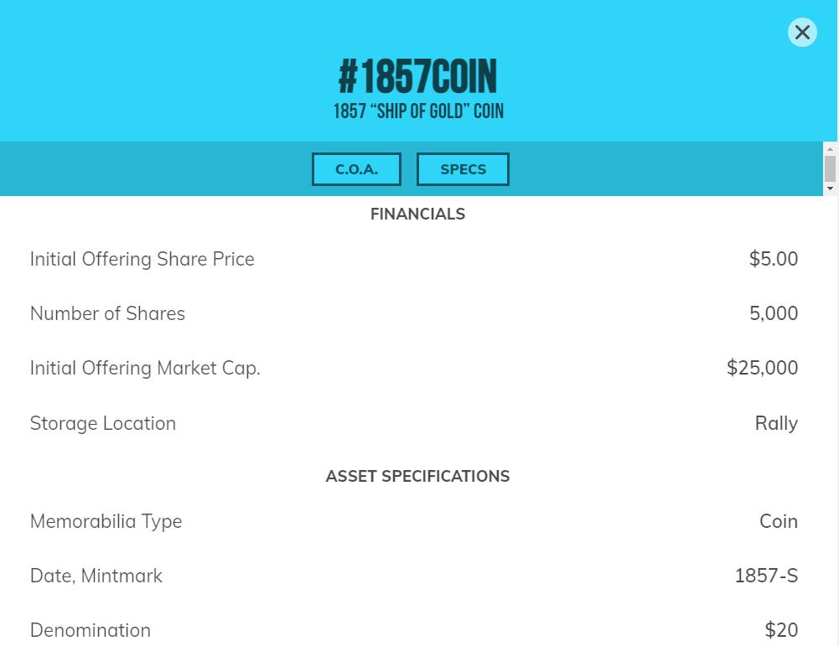
Task: Click the Rally storage location value
Action: [x=776, y=424]
